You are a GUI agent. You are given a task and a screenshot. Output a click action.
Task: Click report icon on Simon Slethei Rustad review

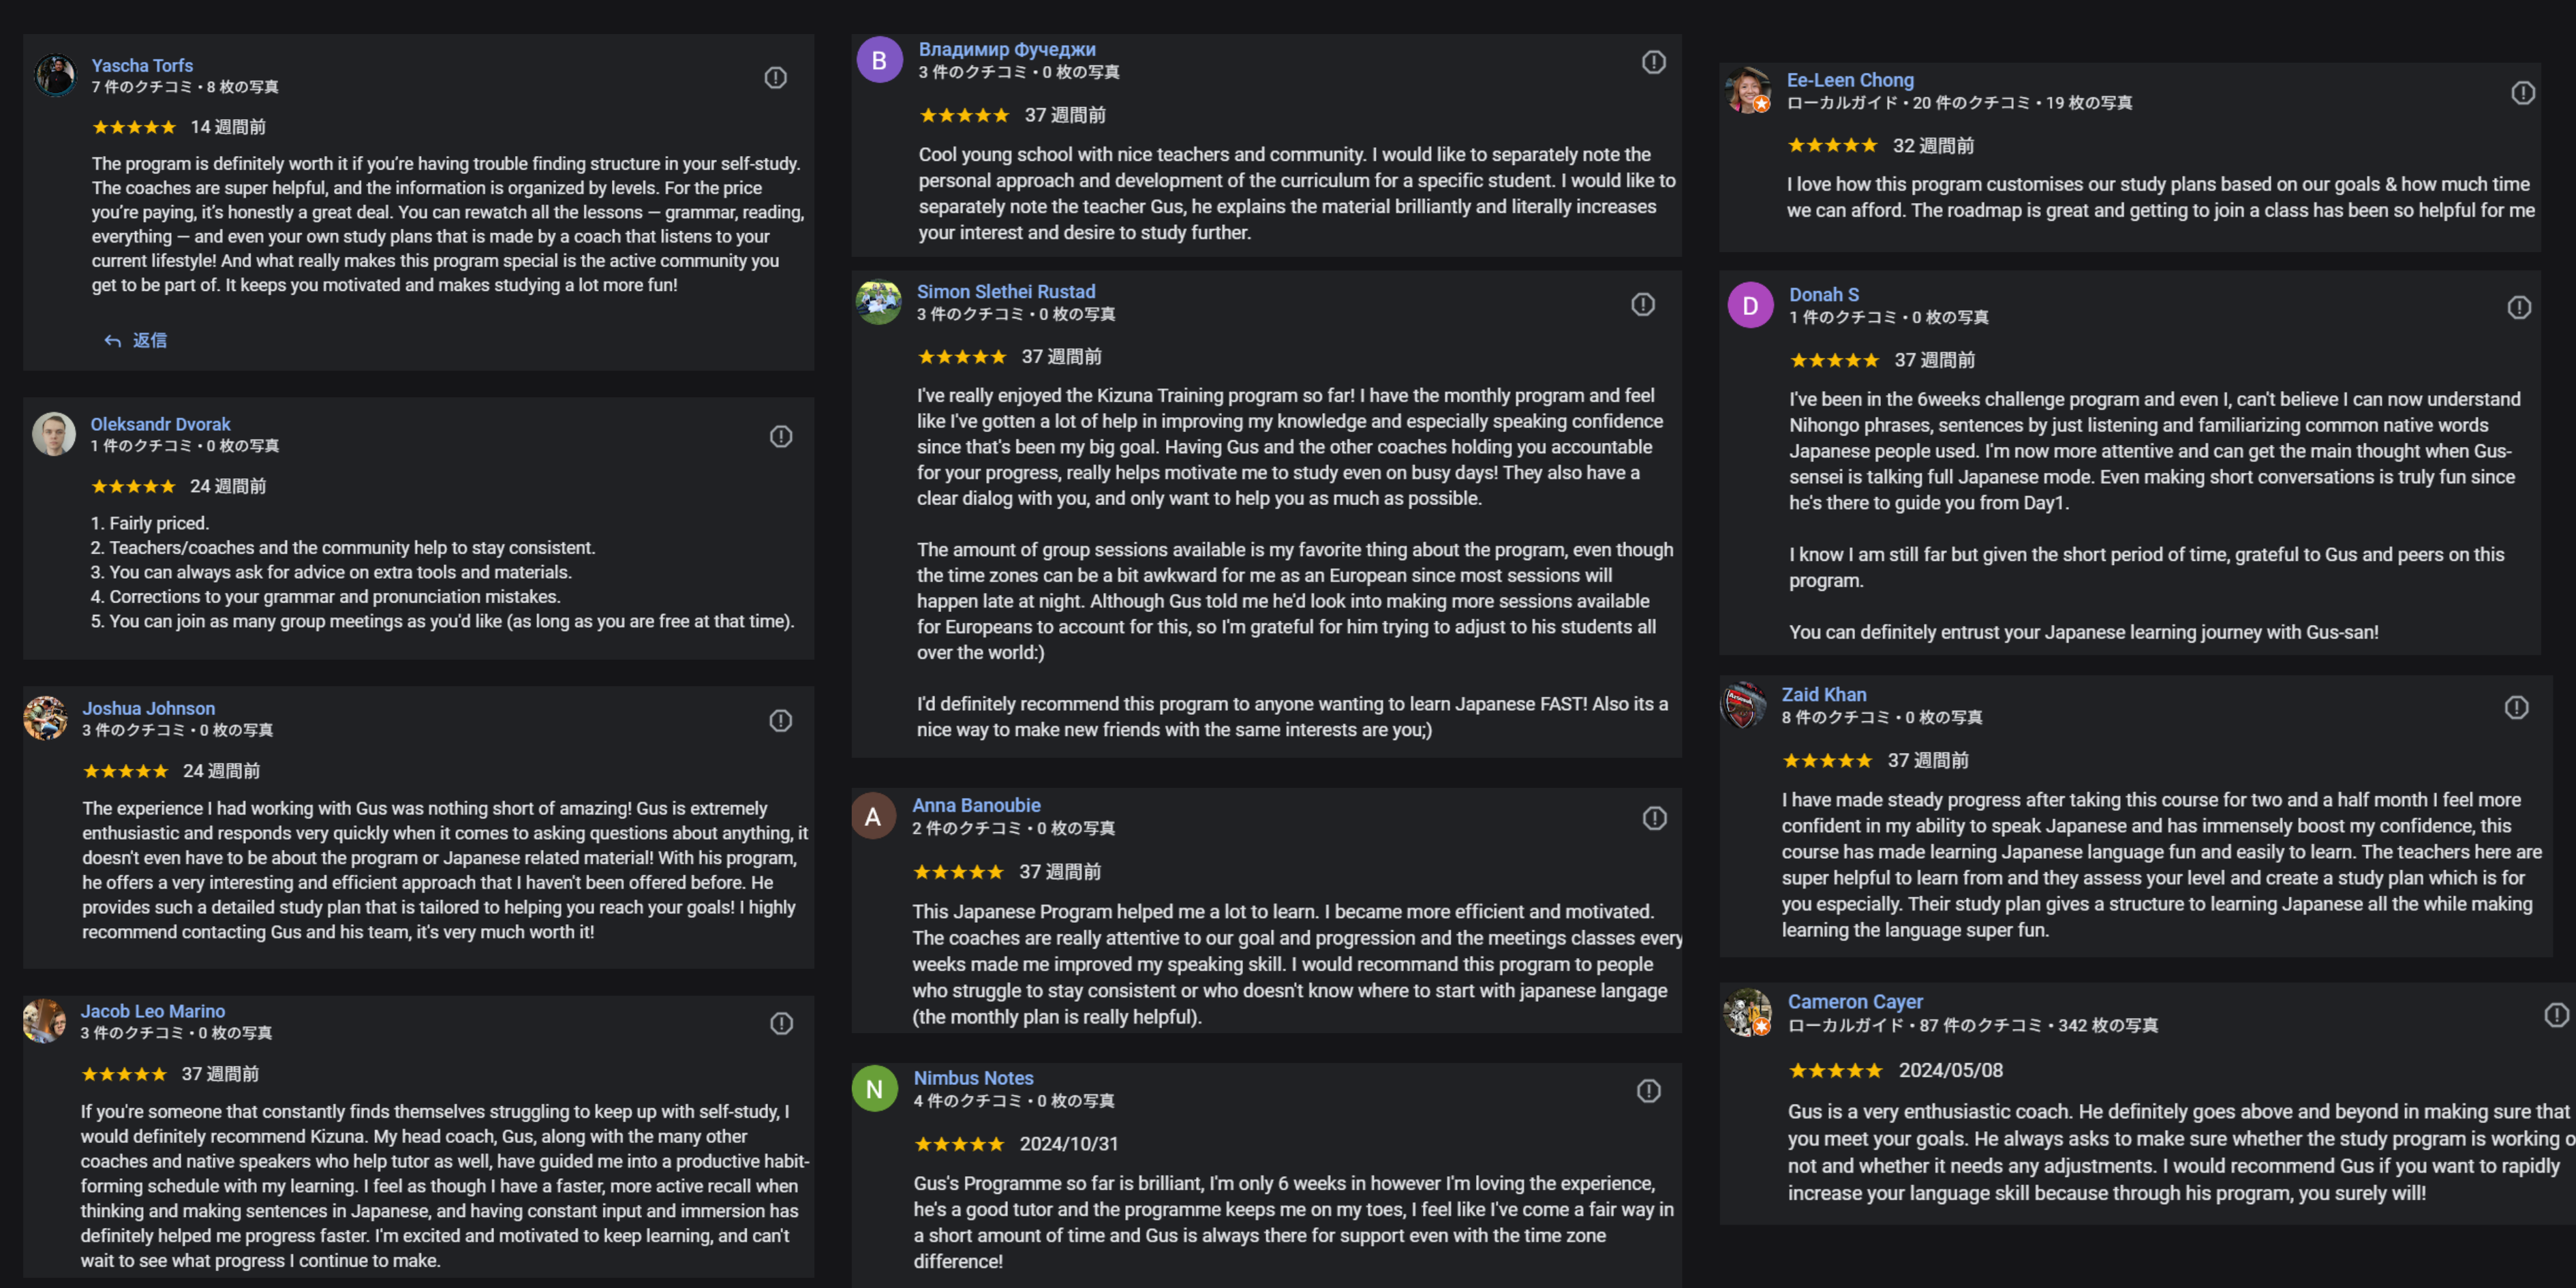[x=1643, y=304]
